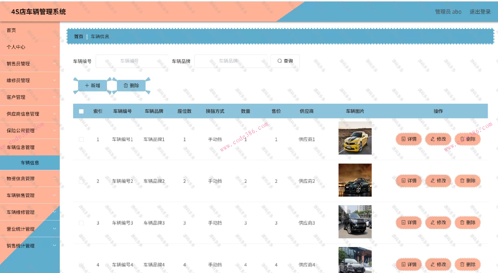This screenshot has height=273, width=498.
Task: Click the 管理员 abo account label
Action: pos(448,12)
